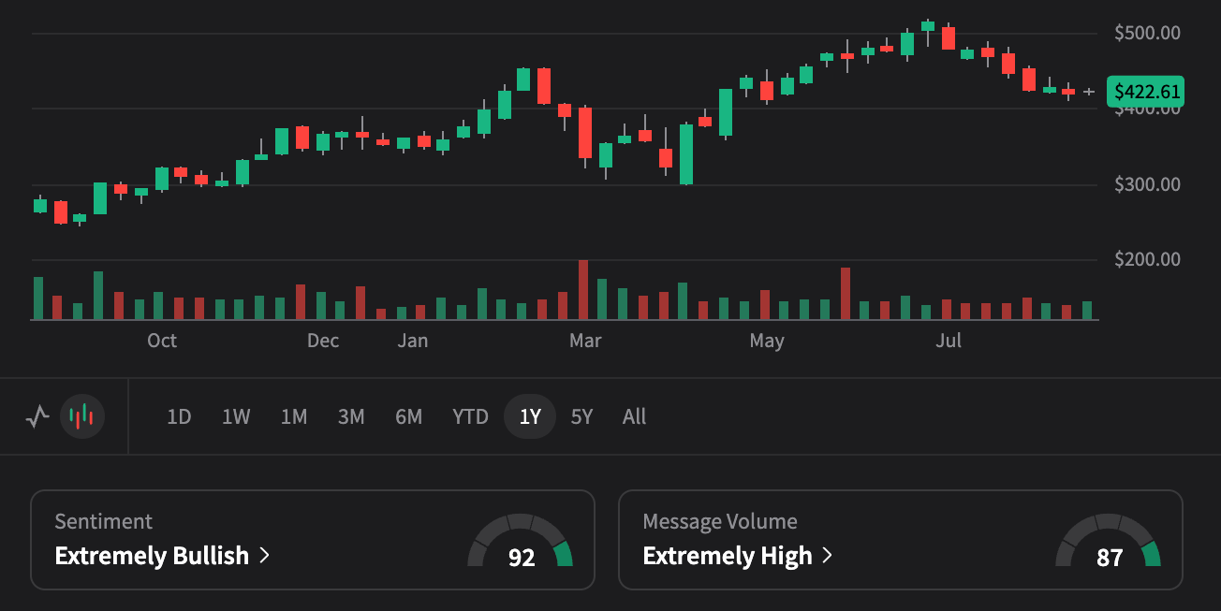Viewport: 1221px width, 611px height.
Task: Select the YTD time range
Action: pyautogui.click(x=470, y=416)
